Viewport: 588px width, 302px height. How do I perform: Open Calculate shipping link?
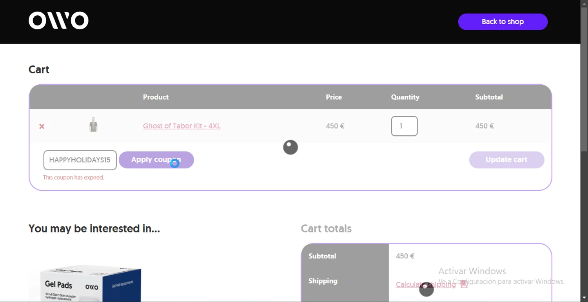point(426,284)
